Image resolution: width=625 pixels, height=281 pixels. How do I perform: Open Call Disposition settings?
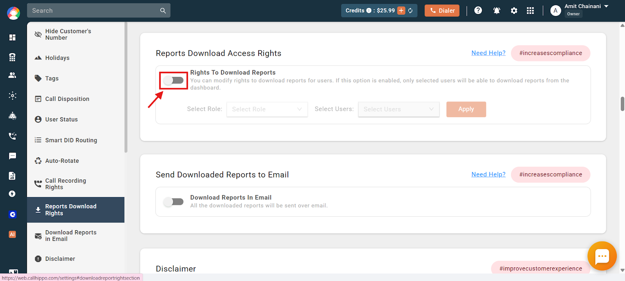coord(76,99)
